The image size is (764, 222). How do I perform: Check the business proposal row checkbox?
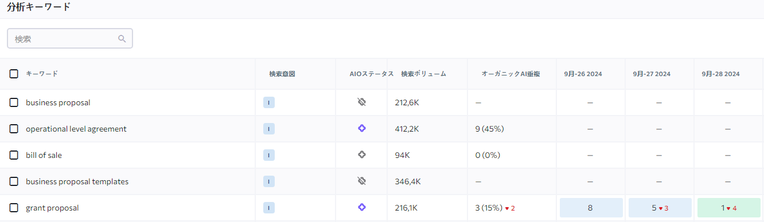[14, 102]
